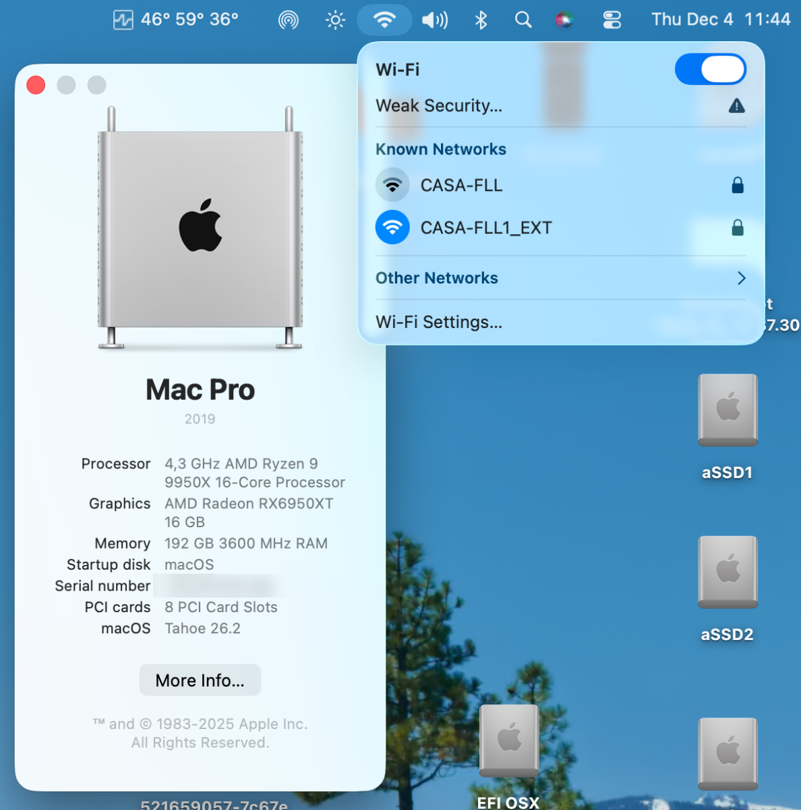Open the AirDrop menu bar icon

pos(289,20)
